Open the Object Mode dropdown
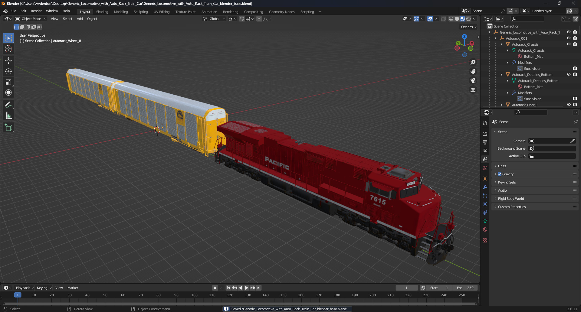Image resolution: width=581 pixels, height=312 pixels. click(x=31, y=19)
